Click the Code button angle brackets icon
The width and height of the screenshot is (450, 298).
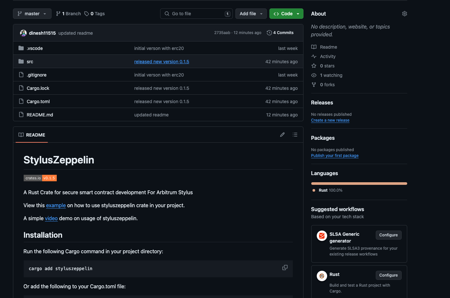(x=276, y=14)
